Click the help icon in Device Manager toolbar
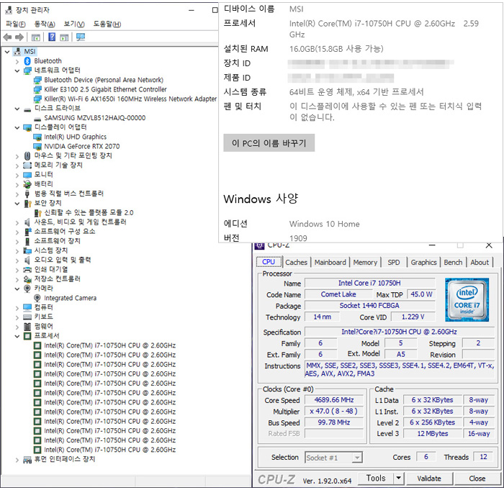Screen dimensions: 504x490 (51, 37)
